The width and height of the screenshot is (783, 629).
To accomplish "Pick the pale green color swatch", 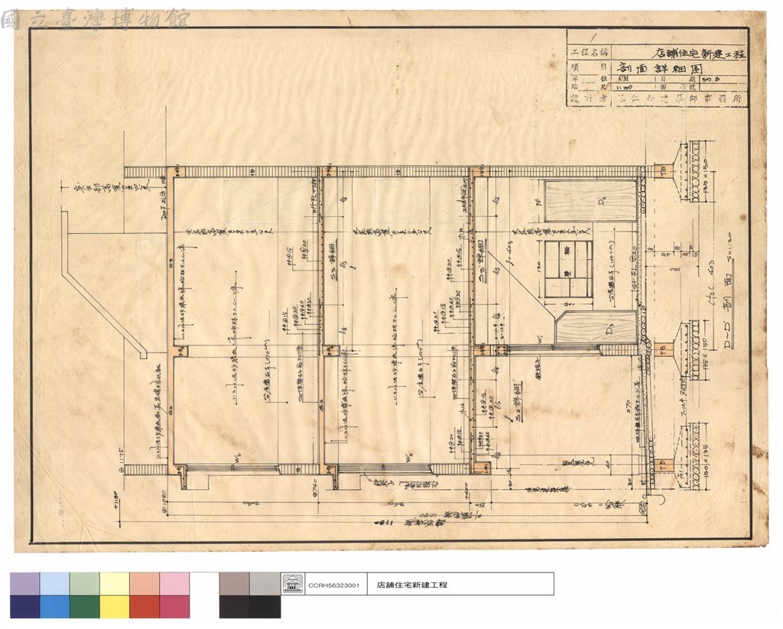I will (x=85, y=584).
